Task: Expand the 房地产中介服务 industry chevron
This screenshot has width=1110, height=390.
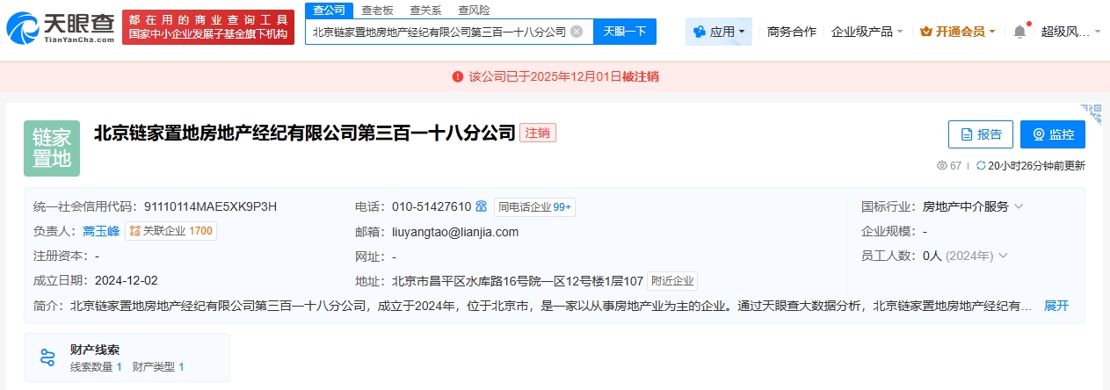Action: tap(1019, 207)
